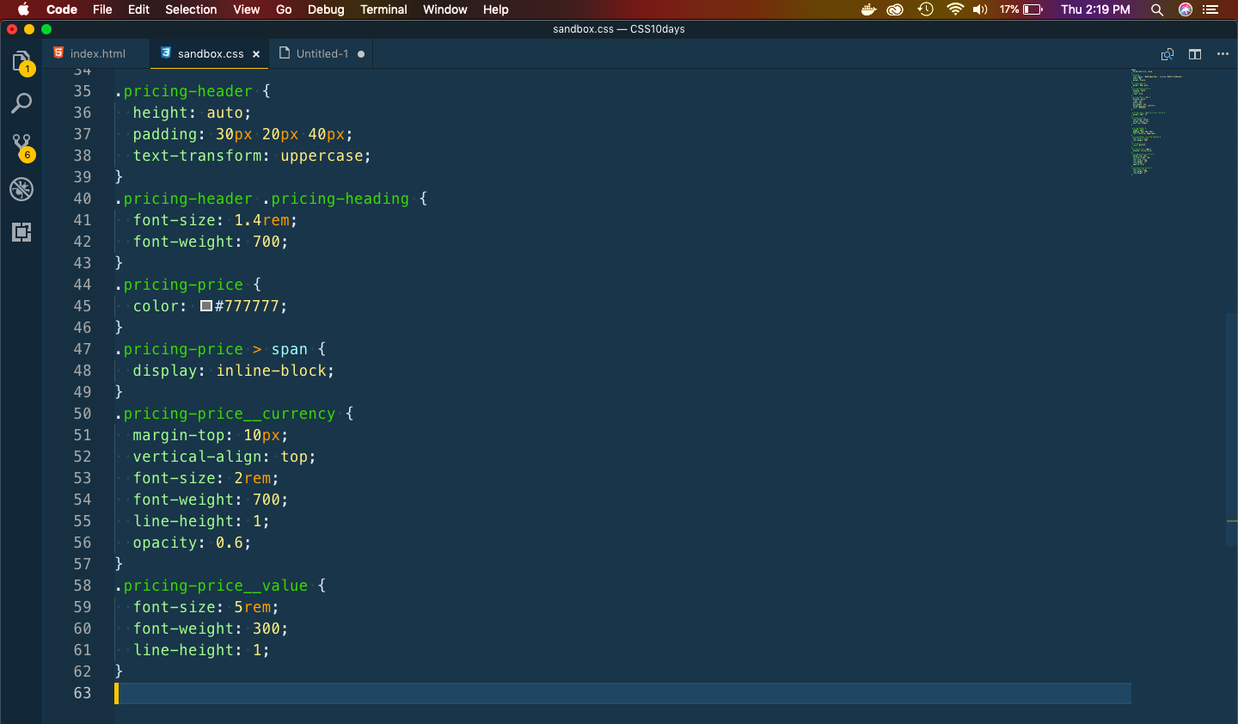Image resolution: width=1238 pixels, height=724 pixels.
Task: Open the View menu
Action: point(246,9)
